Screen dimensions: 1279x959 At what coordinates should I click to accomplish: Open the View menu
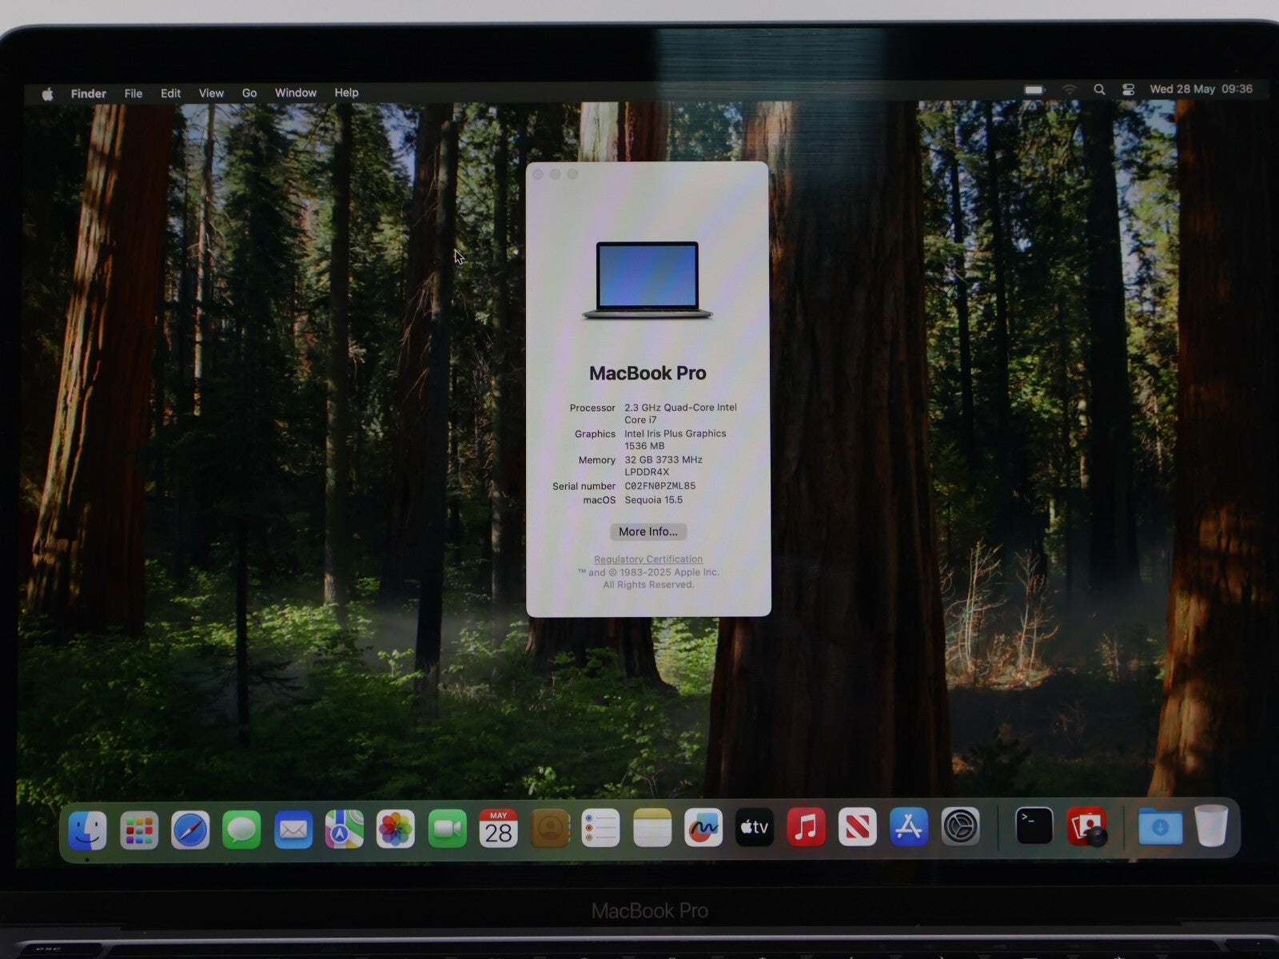(211, 93)
